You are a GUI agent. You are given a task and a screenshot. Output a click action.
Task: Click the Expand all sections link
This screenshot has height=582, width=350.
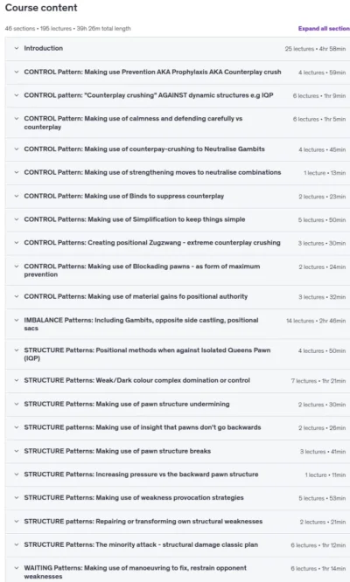pyautogui.click(x=324, y=29)
